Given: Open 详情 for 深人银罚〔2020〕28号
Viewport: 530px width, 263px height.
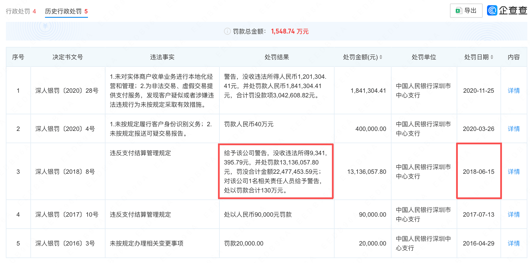Looking at the screenshot, I should (x=514, y=91).
